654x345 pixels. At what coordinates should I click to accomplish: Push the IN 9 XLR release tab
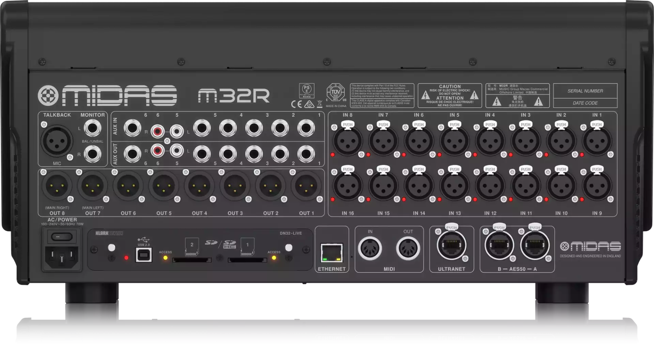click(x=597, y=169)
